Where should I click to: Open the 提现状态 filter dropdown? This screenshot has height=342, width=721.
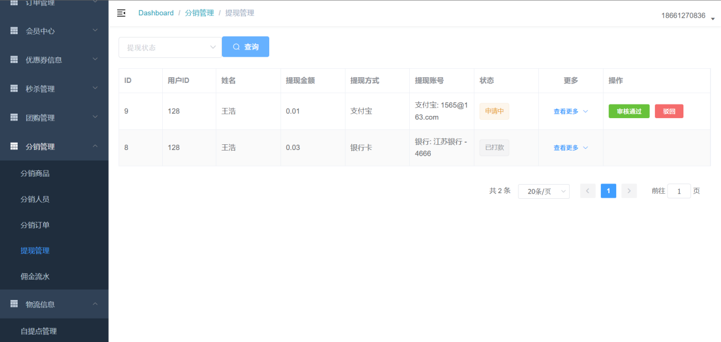pos(170,47)
